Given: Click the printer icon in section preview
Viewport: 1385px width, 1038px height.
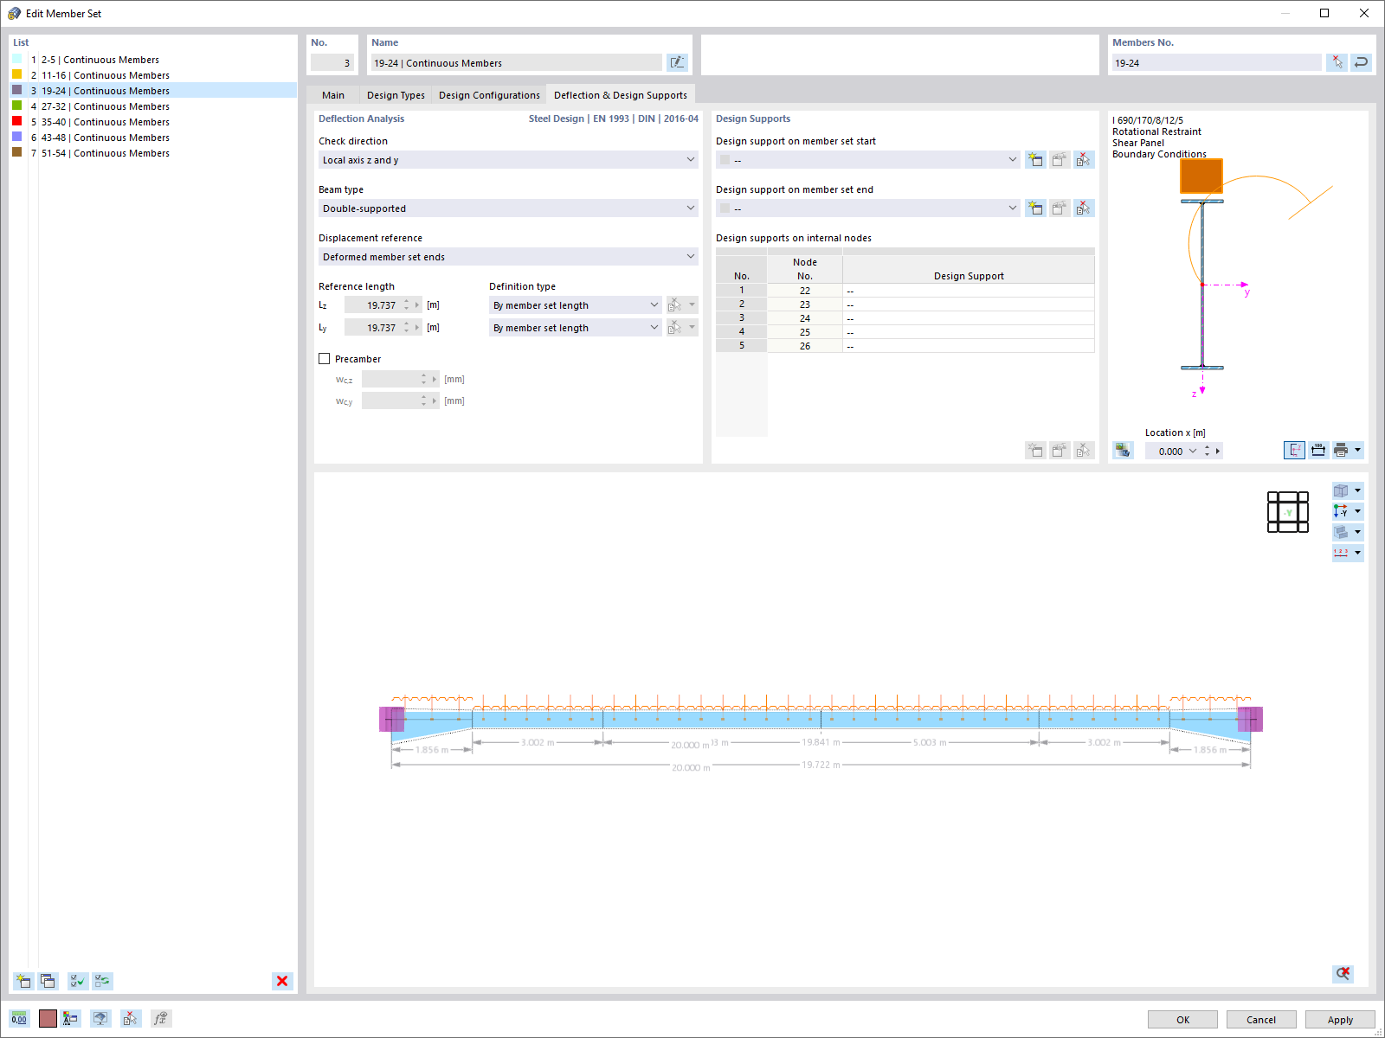Looking at the screenshot, I should [1342, 450].
